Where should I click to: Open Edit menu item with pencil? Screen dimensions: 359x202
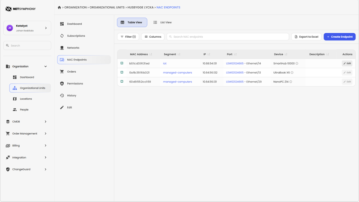(84, 107)
